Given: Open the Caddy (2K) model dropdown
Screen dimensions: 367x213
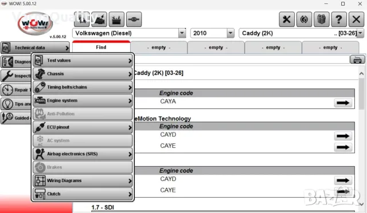Looking at the screenshot, I should (x=361, y=33).
